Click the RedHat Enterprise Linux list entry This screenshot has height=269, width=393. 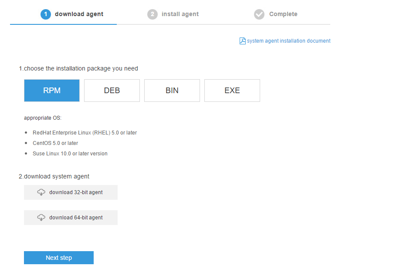click(85, 133)
